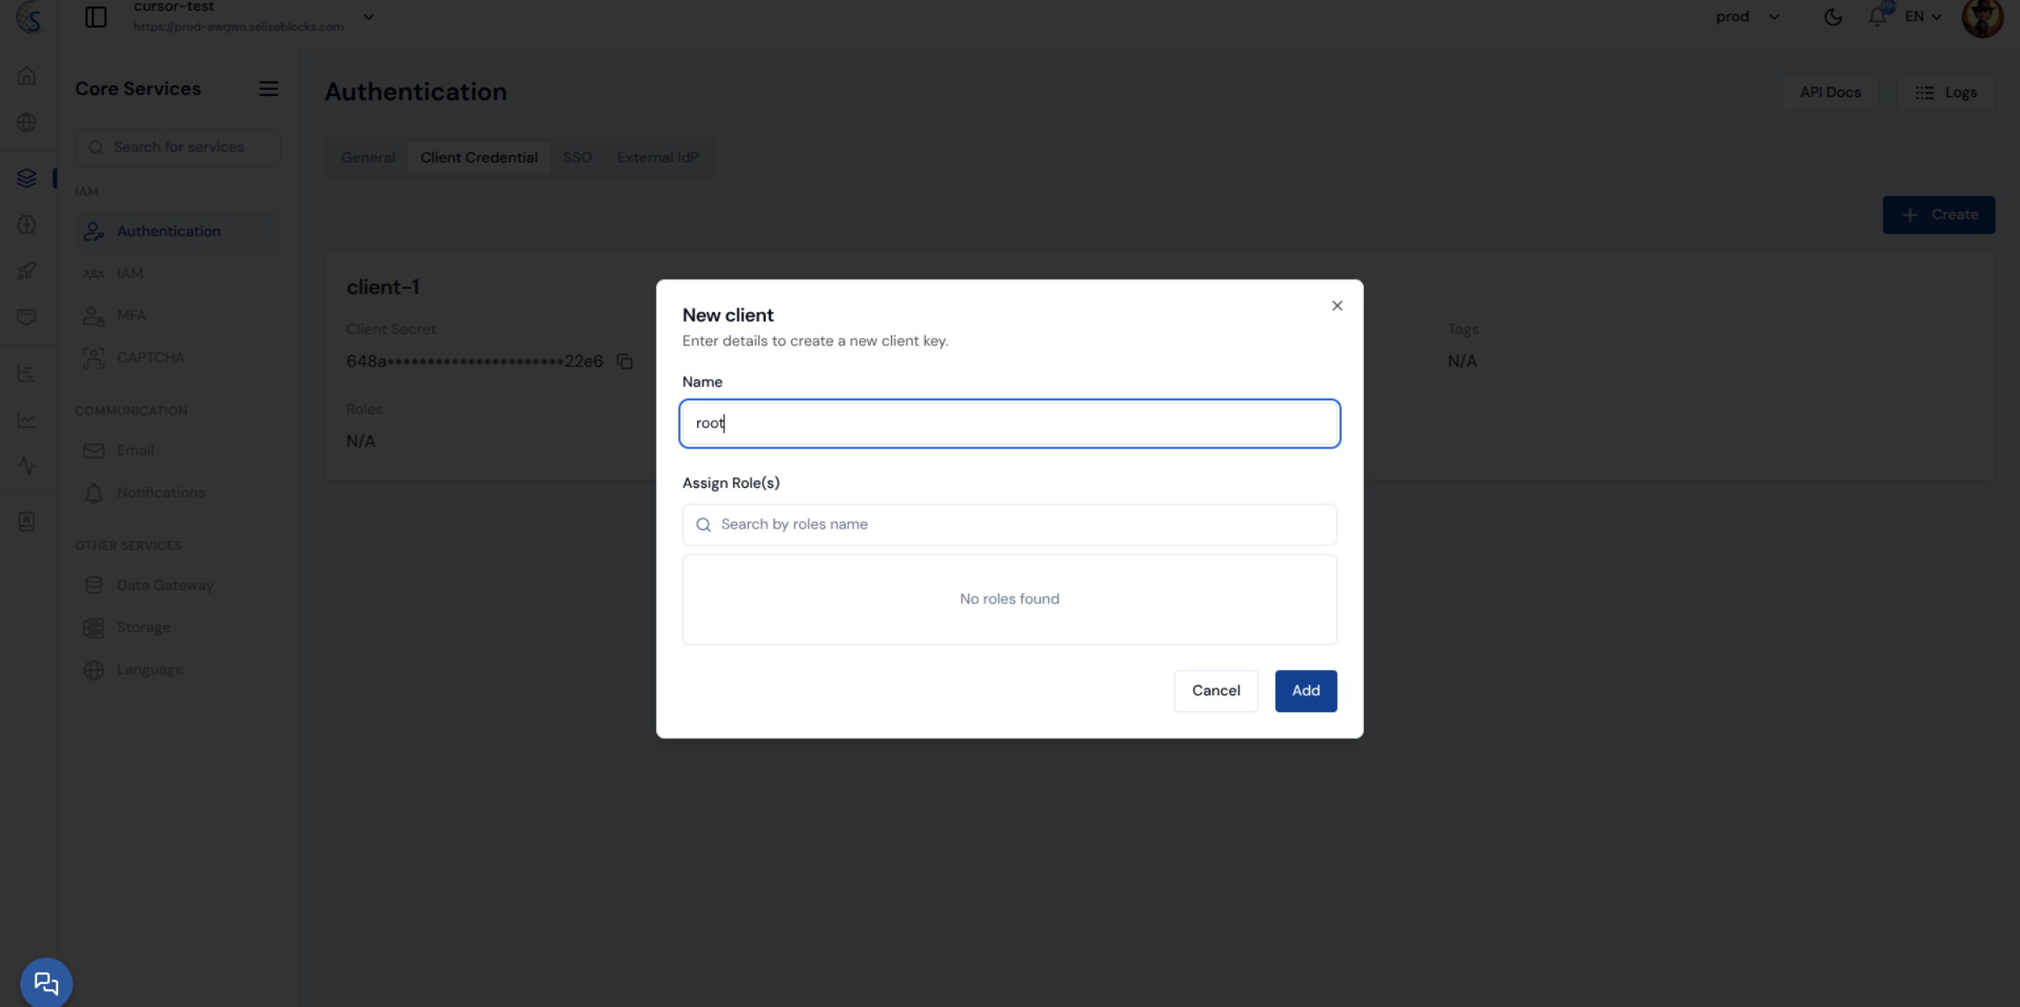Open notifications via the bell icon
This screenshot has height=1007, width=2020.
coord(1876,16)
